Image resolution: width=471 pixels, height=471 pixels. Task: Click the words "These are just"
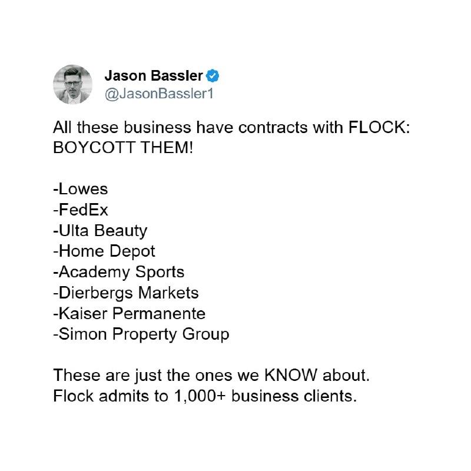99,375
